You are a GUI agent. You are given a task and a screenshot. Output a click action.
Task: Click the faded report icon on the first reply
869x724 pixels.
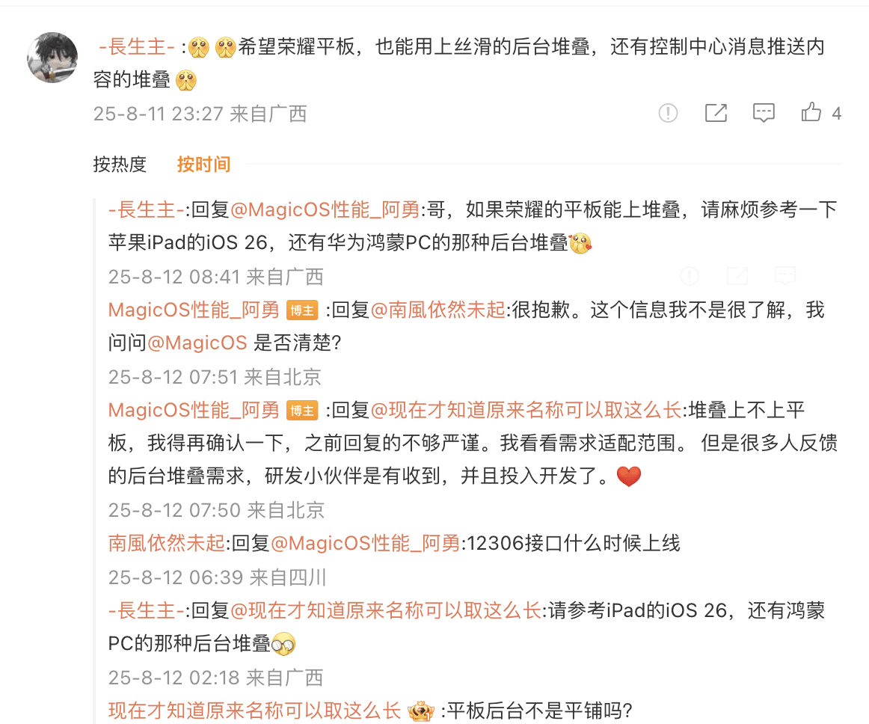coord(690,275)
